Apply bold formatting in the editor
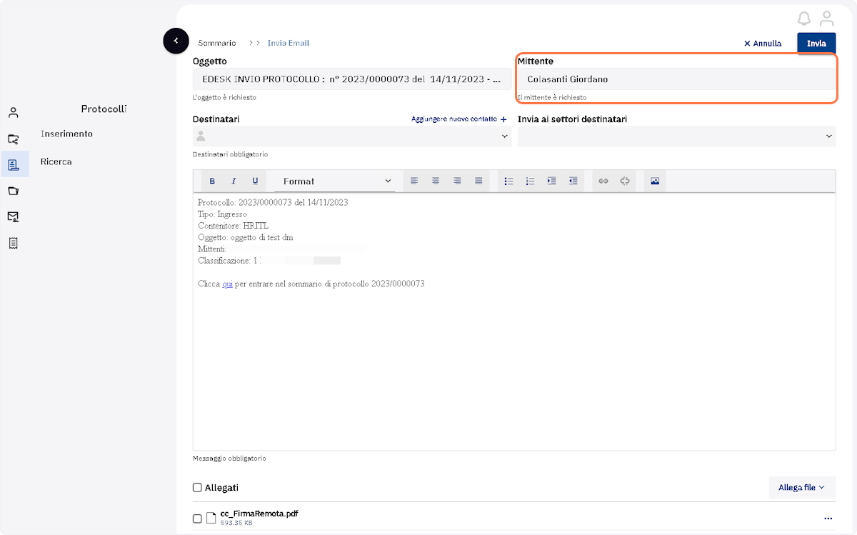This screenshot has width=857, height=535. pos(212,181)
